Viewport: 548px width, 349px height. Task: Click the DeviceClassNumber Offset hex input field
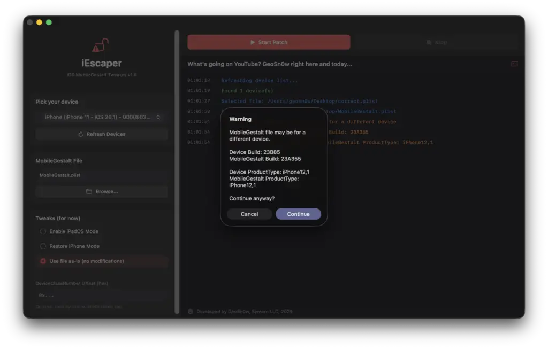102,296
